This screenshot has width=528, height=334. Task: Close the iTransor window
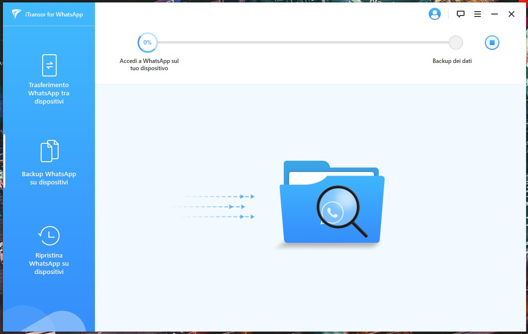[511, 14]
